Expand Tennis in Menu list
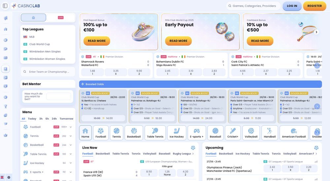This screenshot has height=181, width=330. pyautogui.click(x=71, y=136)
